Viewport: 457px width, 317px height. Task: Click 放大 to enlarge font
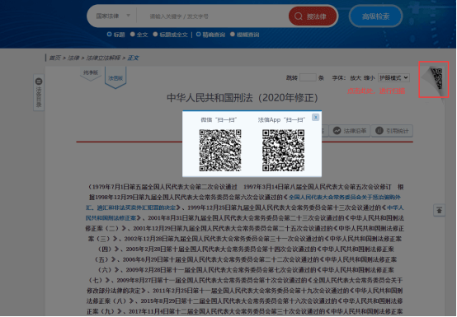point(356,78)
